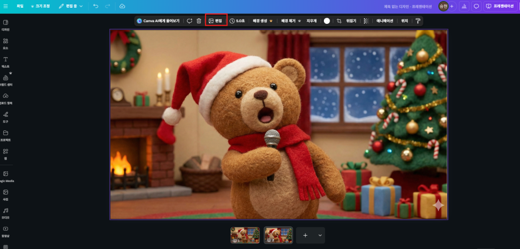Click the regenerate arrow sparkle icon
This screenshot has width=520, height=249.
[x=189, y=21]
